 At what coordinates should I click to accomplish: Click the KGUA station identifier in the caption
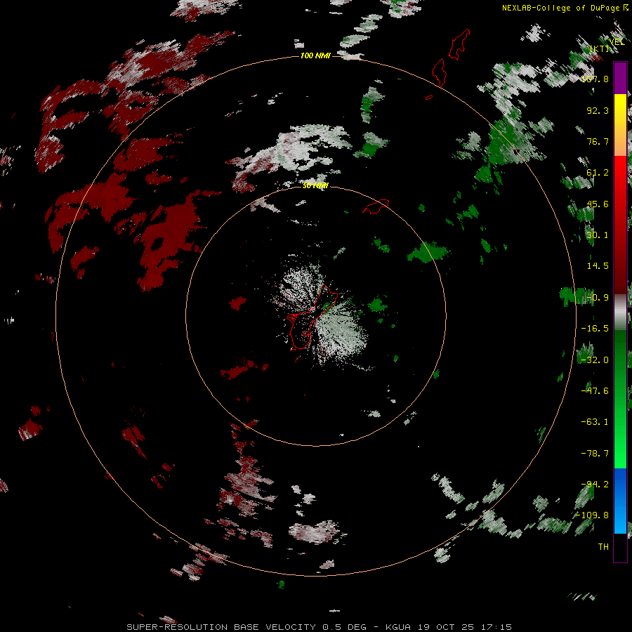click(398, 627)
